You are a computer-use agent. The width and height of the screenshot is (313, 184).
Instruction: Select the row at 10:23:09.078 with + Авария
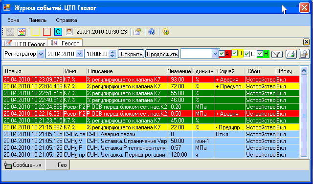click(151, 80)
